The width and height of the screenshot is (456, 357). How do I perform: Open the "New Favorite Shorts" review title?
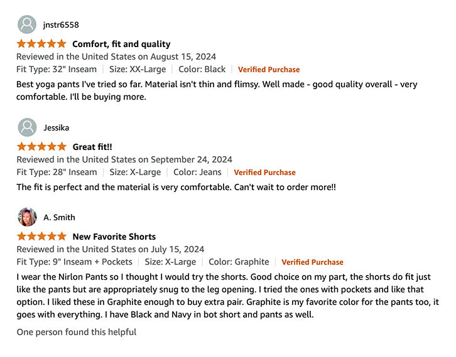click(x=114, y=237)
